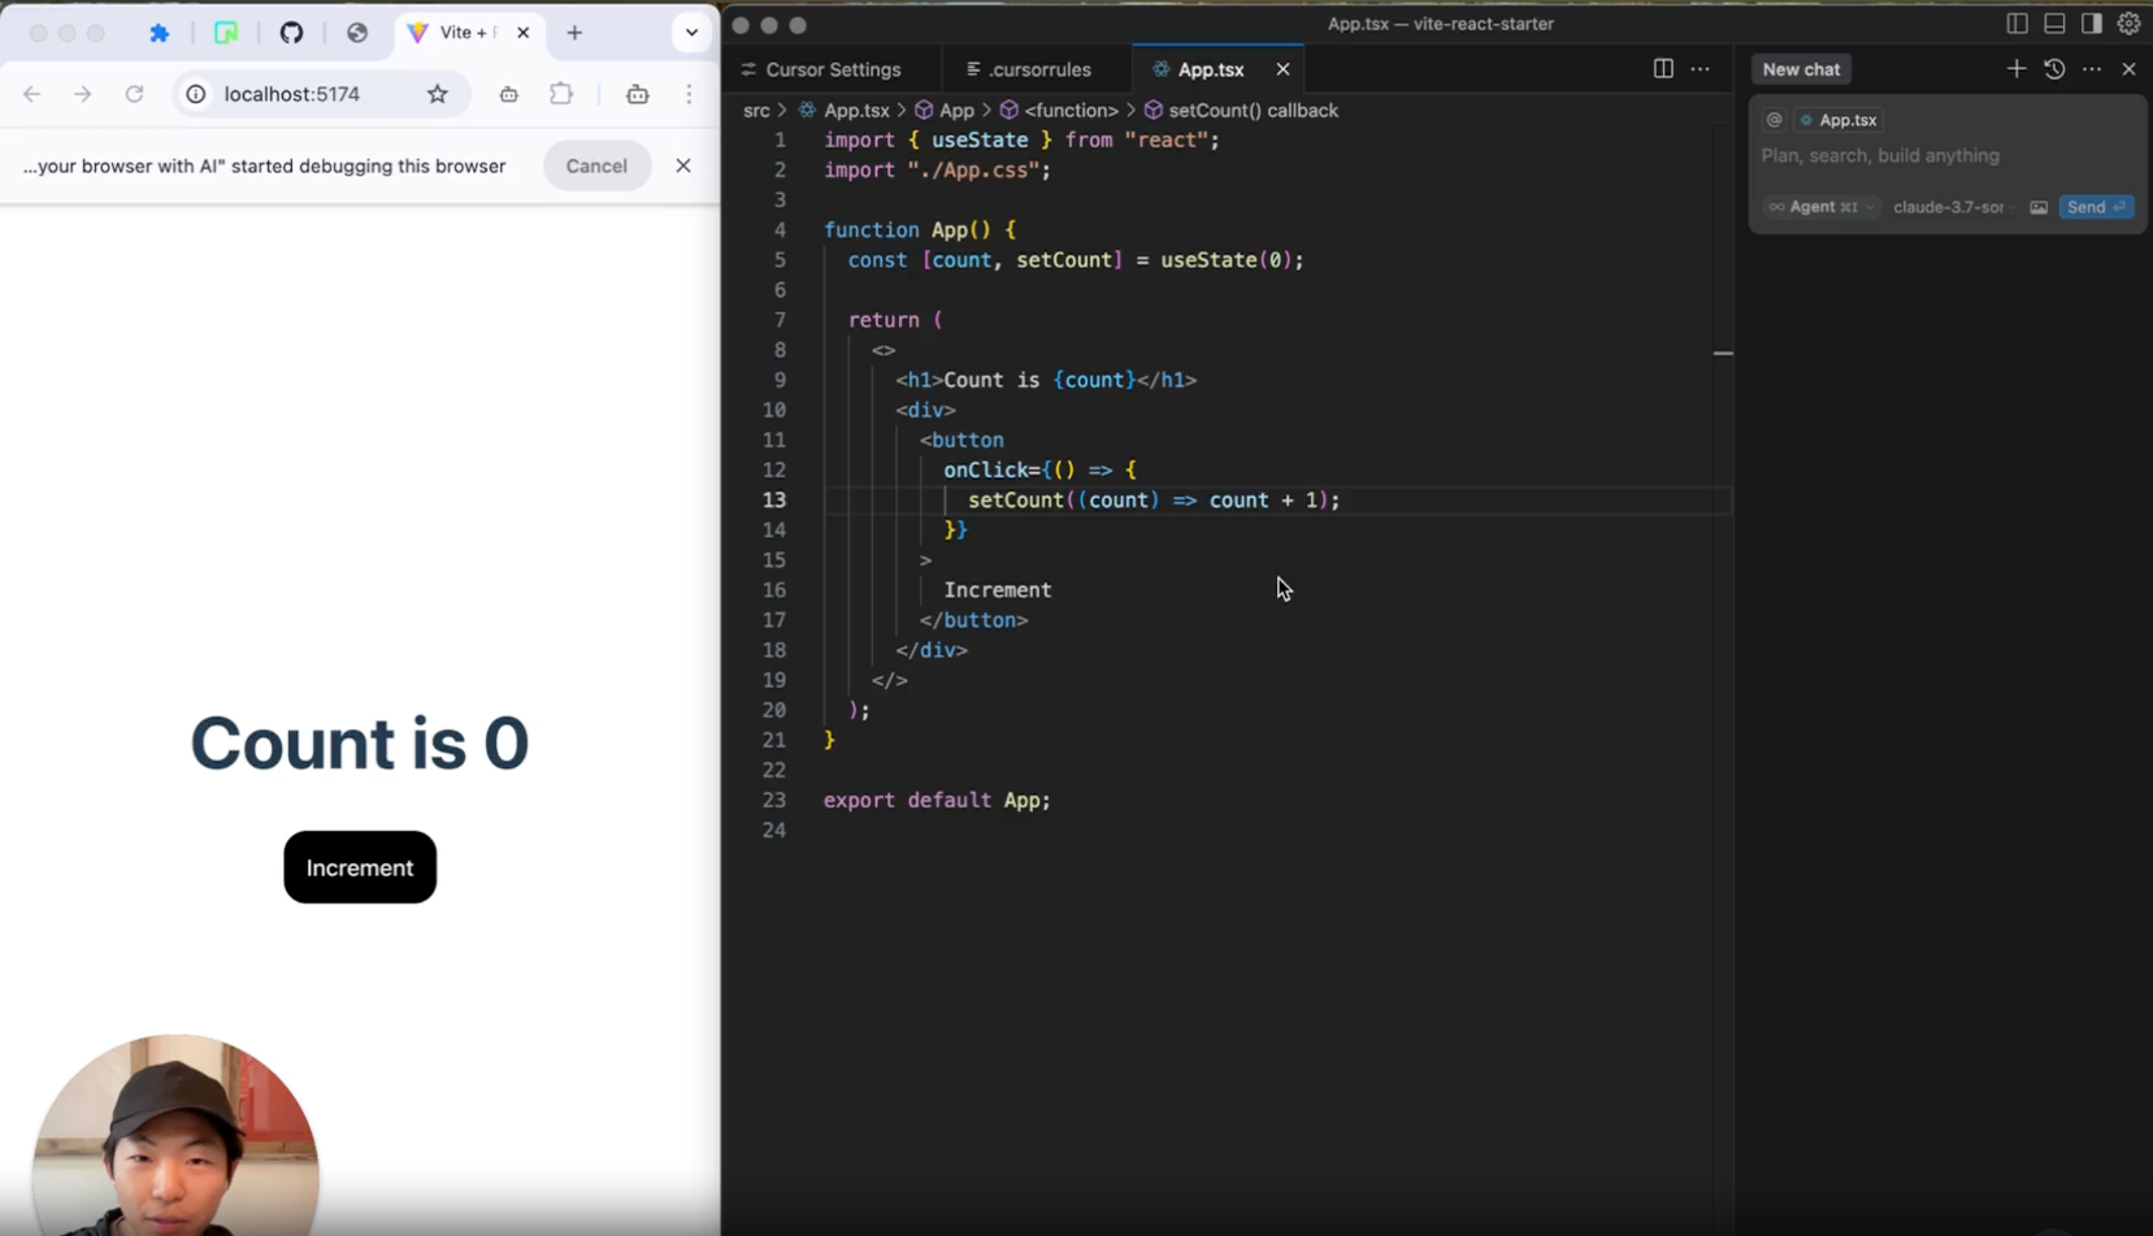The width and height of the screenshot is (2153, 1236).
Task: Open the blue puzzle-piece pinned tab in Chrome
Action: [158, 33]
